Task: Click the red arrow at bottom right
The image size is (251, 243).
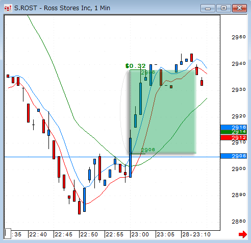Action: (x=243, y=234)
